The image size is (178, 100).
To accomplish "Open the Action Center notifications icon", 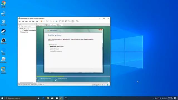I will [x=175, y=98].
